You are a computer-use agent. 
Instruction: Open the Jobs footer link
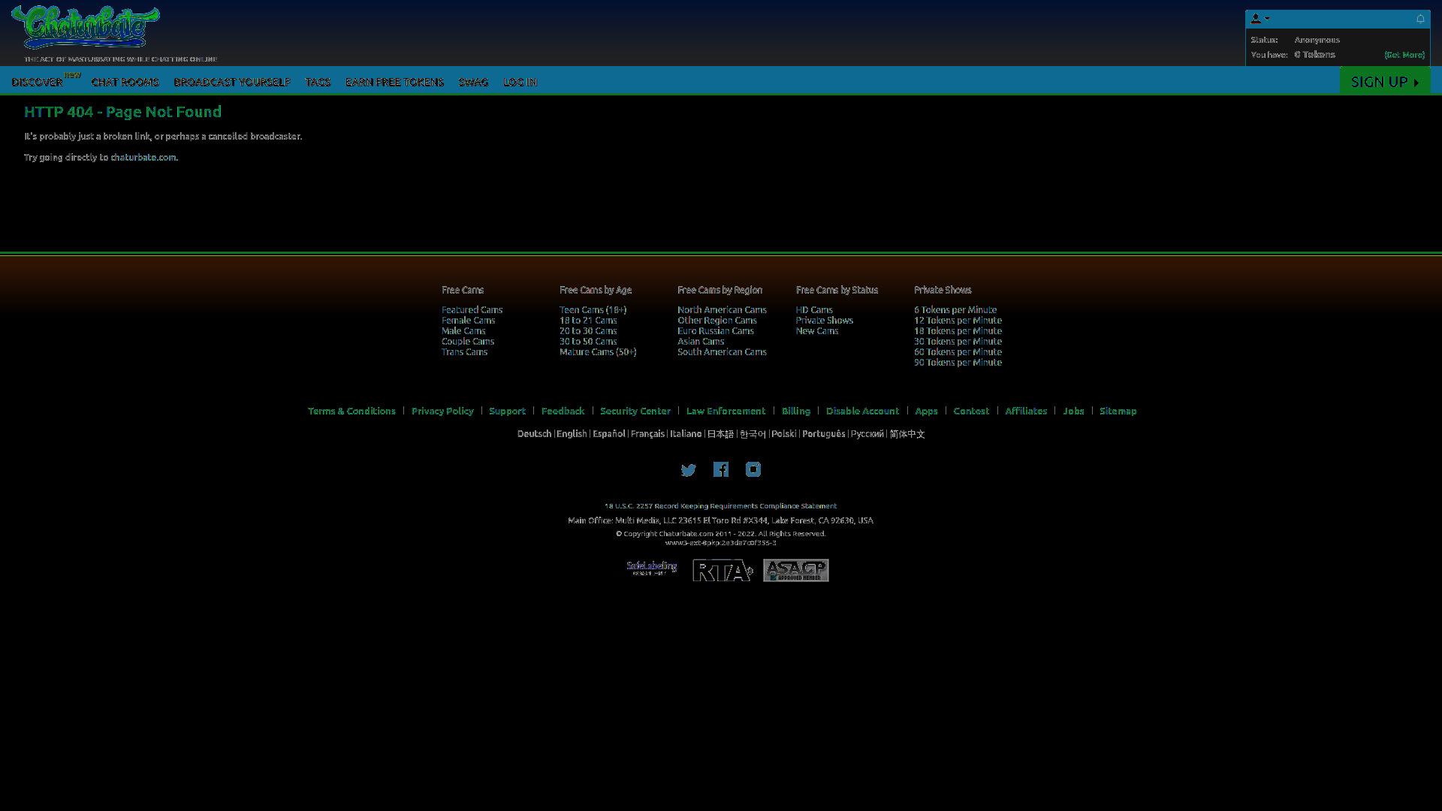1073,411
